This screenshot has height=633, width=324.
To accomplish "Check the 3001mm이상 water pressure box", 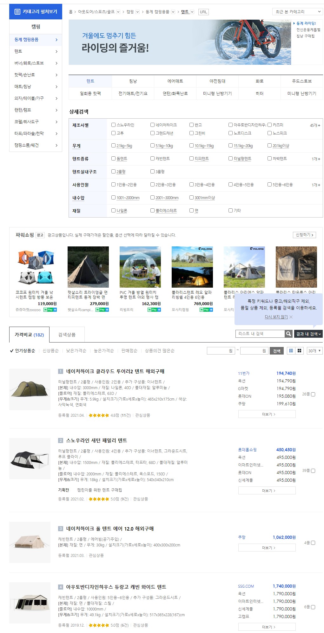I will pyautogui.click(x=191, y=197).
